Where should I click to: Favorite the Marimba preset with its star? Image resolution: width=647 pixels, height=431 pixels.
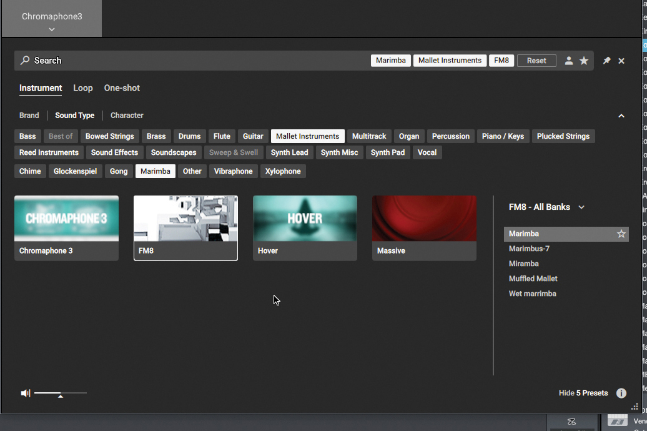(621, 234)
